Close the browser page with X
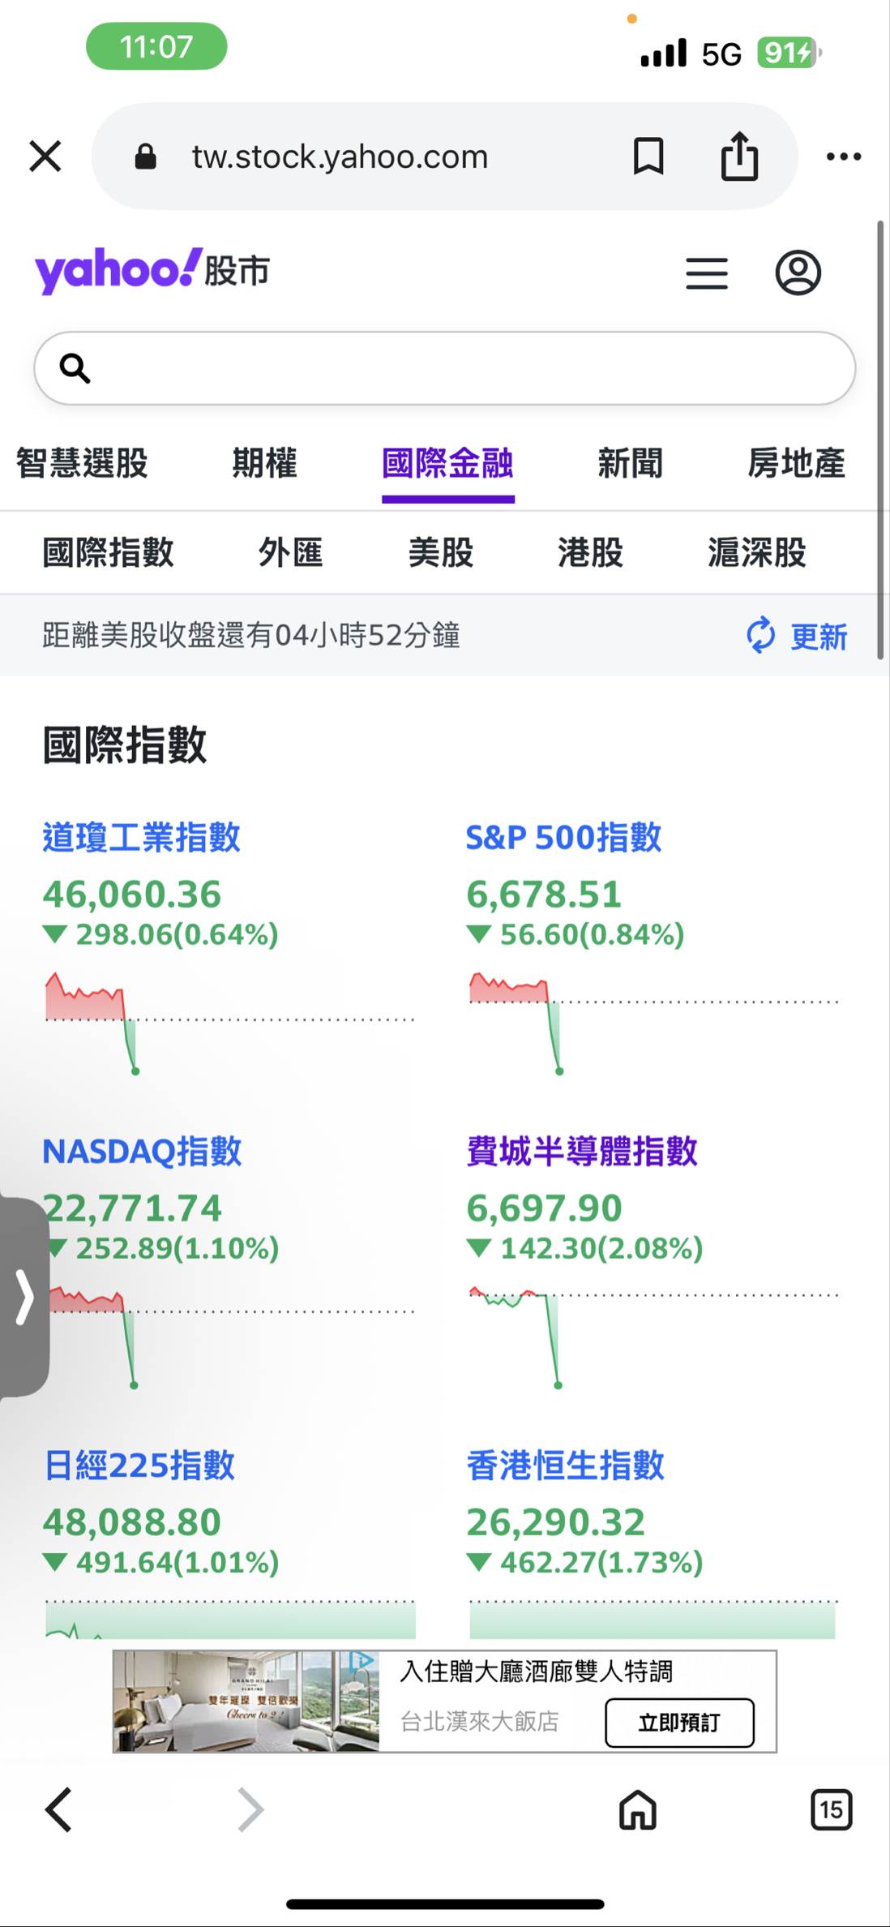Viewport: 890px width, 1927px height. point(45,156)
